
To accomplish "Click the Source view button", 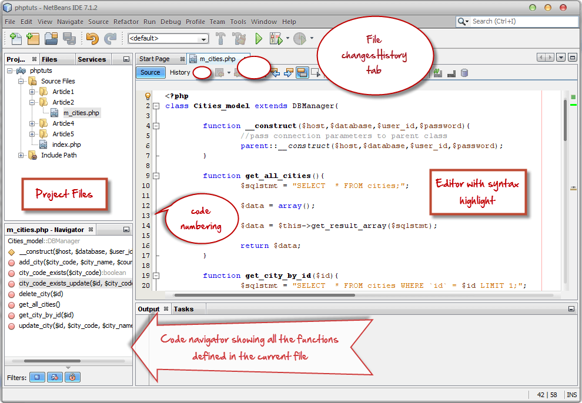I will [150, 72].
